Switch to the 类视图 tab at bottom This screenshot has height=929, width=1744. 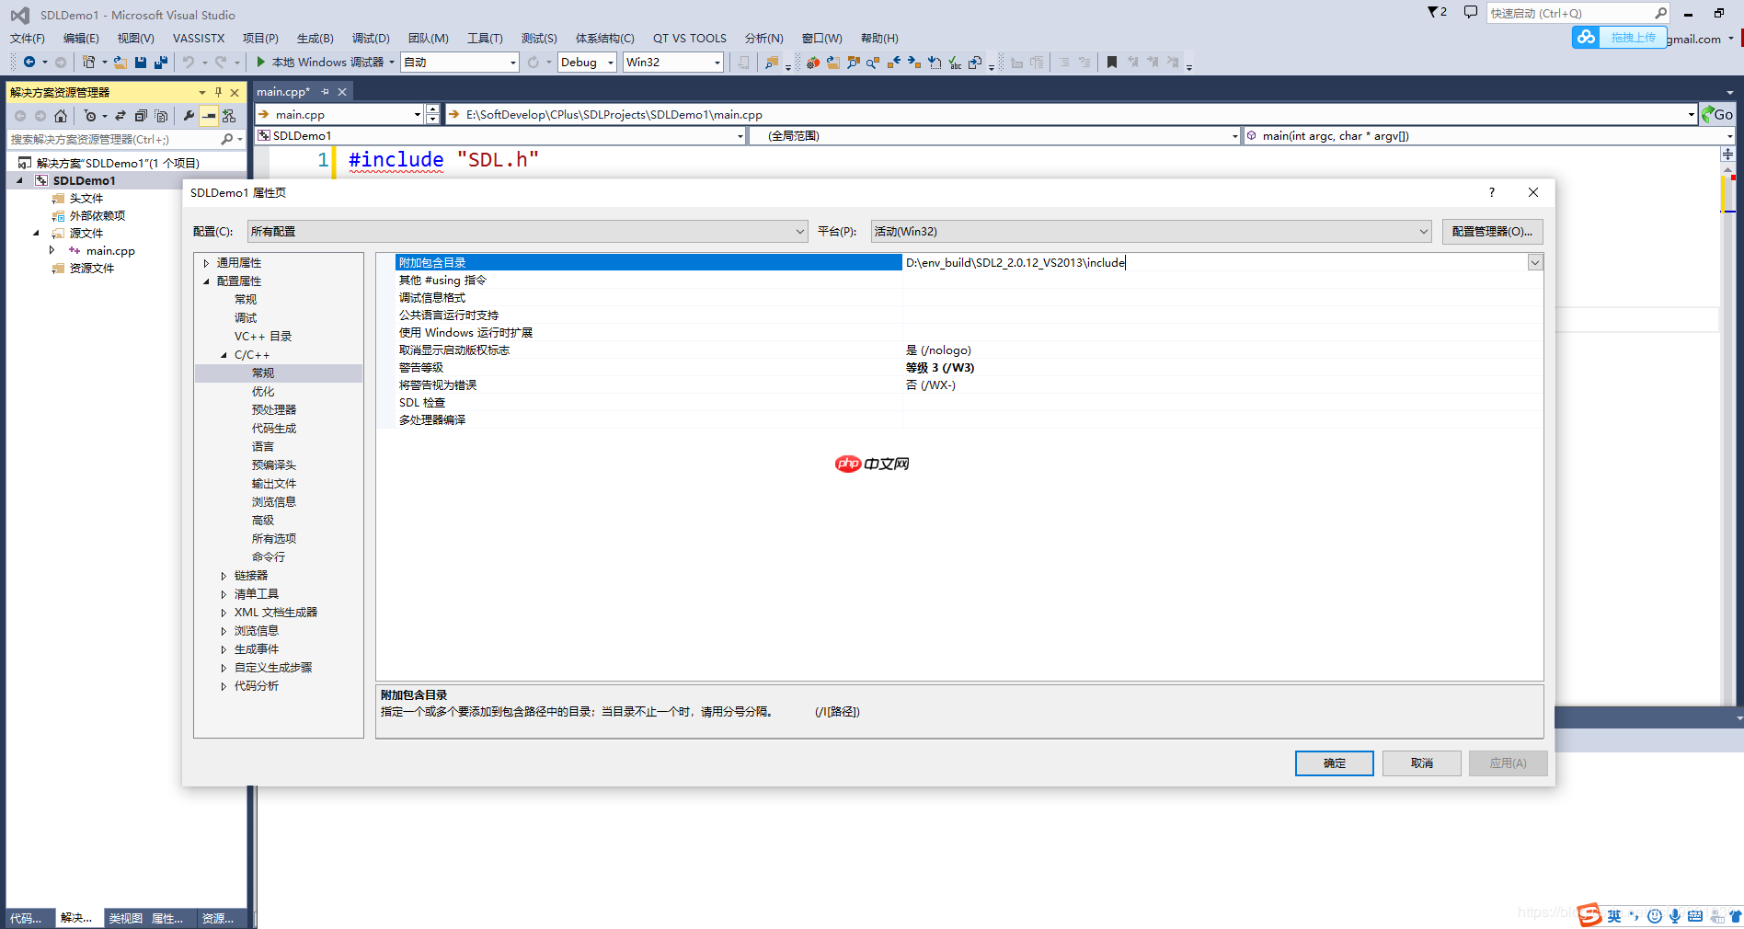pyautogui.click(x=125, y=917)
